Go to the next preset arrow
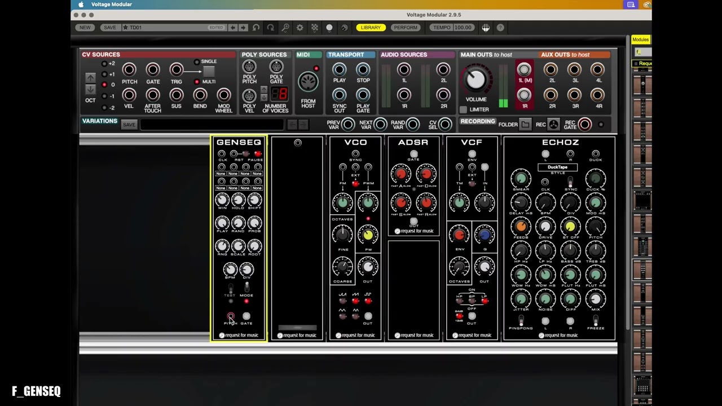The image size is (722, 406). pos(243,28)
